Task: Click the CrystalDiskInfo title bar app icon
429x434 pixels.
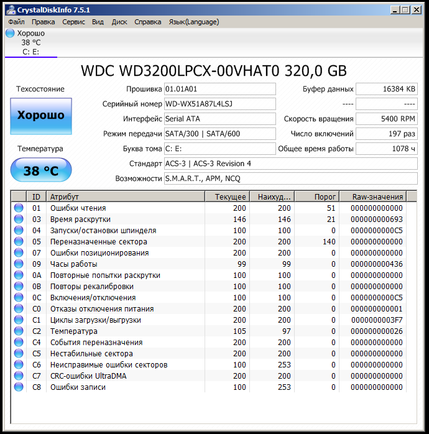Action: pyautogui.click(x=11, y=10)
